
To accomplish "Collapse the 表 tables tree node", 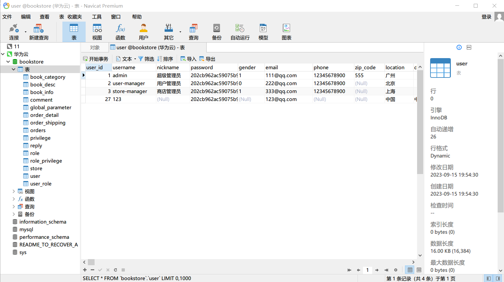I will [x=14, y=69].
